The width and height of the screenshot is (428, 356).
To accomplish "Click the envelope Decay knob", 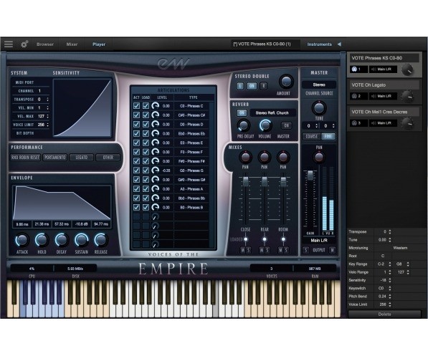I will 62,240.
